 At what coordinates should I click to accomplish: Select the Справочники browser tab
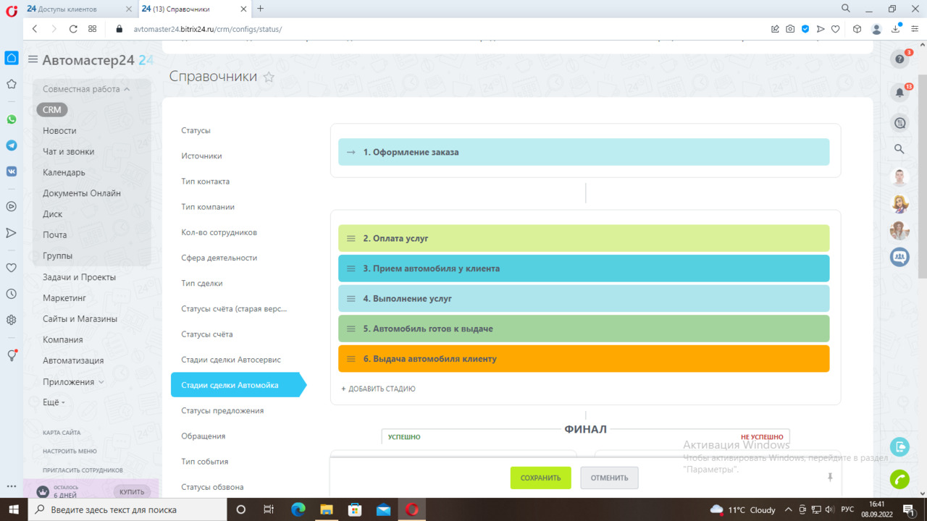[x=193, y=9]
